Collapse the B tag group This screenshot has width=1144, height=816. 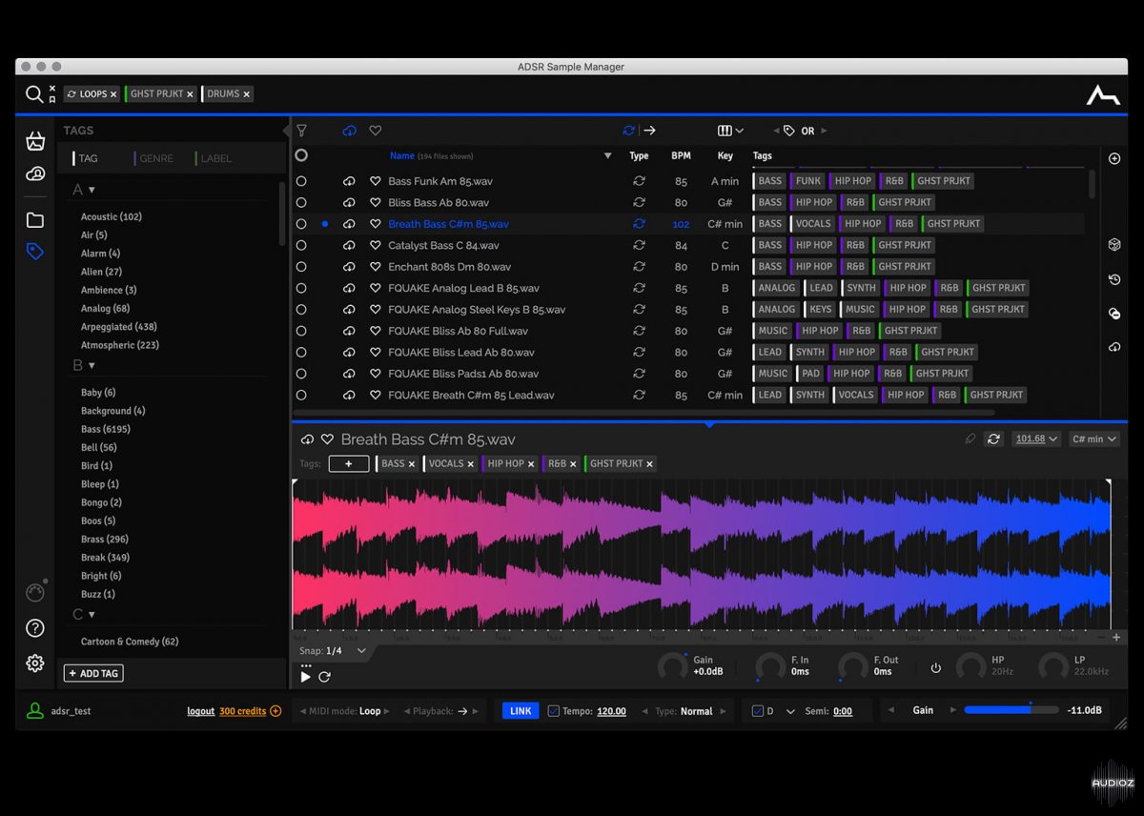click(92, 365)
